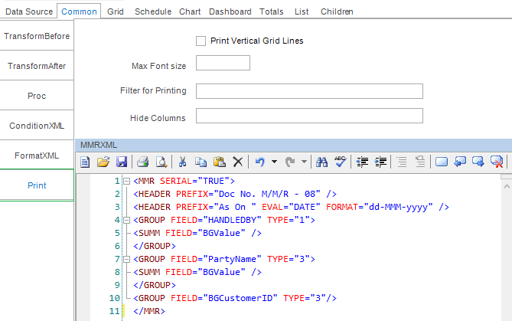Click the Max Font size field
This screenshot has width=512, height=321.
tap(223, 63)
